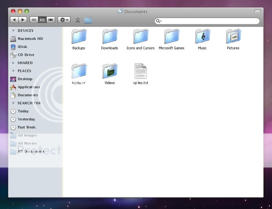272x209 pixels.
Task: Open the Backups folder
Action: (79, 37)
